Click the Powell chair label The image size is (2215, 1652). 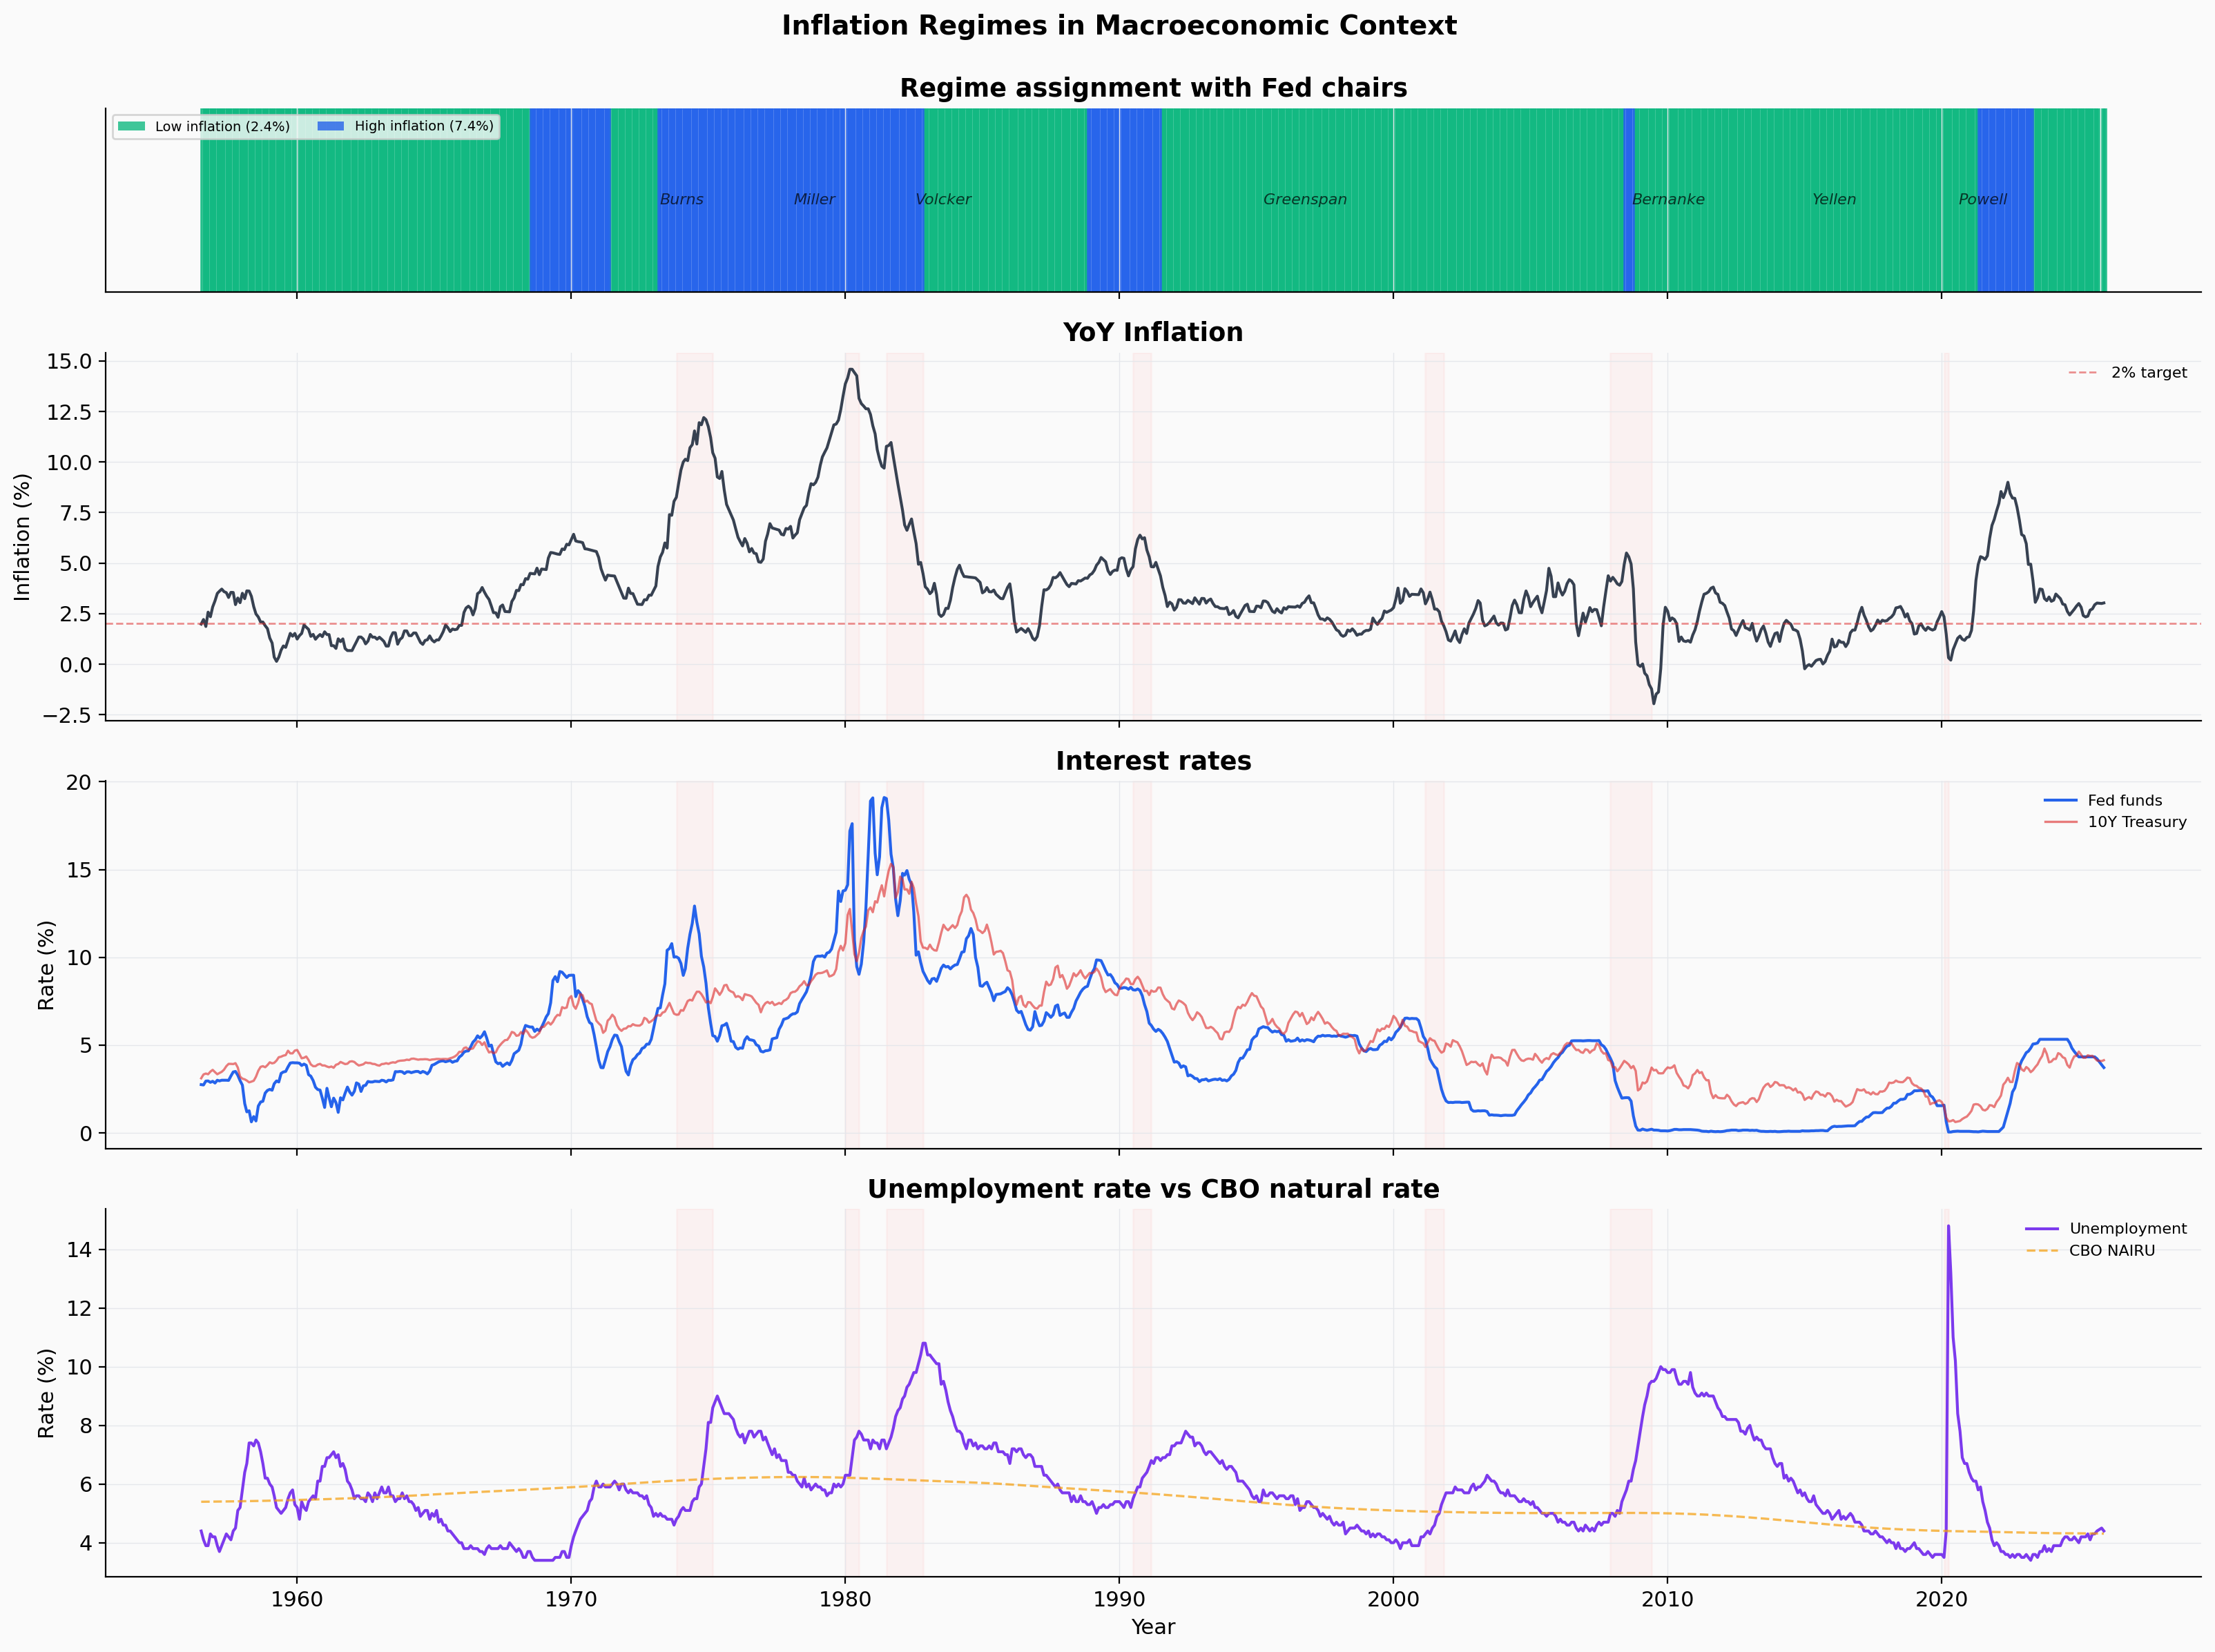[1982, 200]
